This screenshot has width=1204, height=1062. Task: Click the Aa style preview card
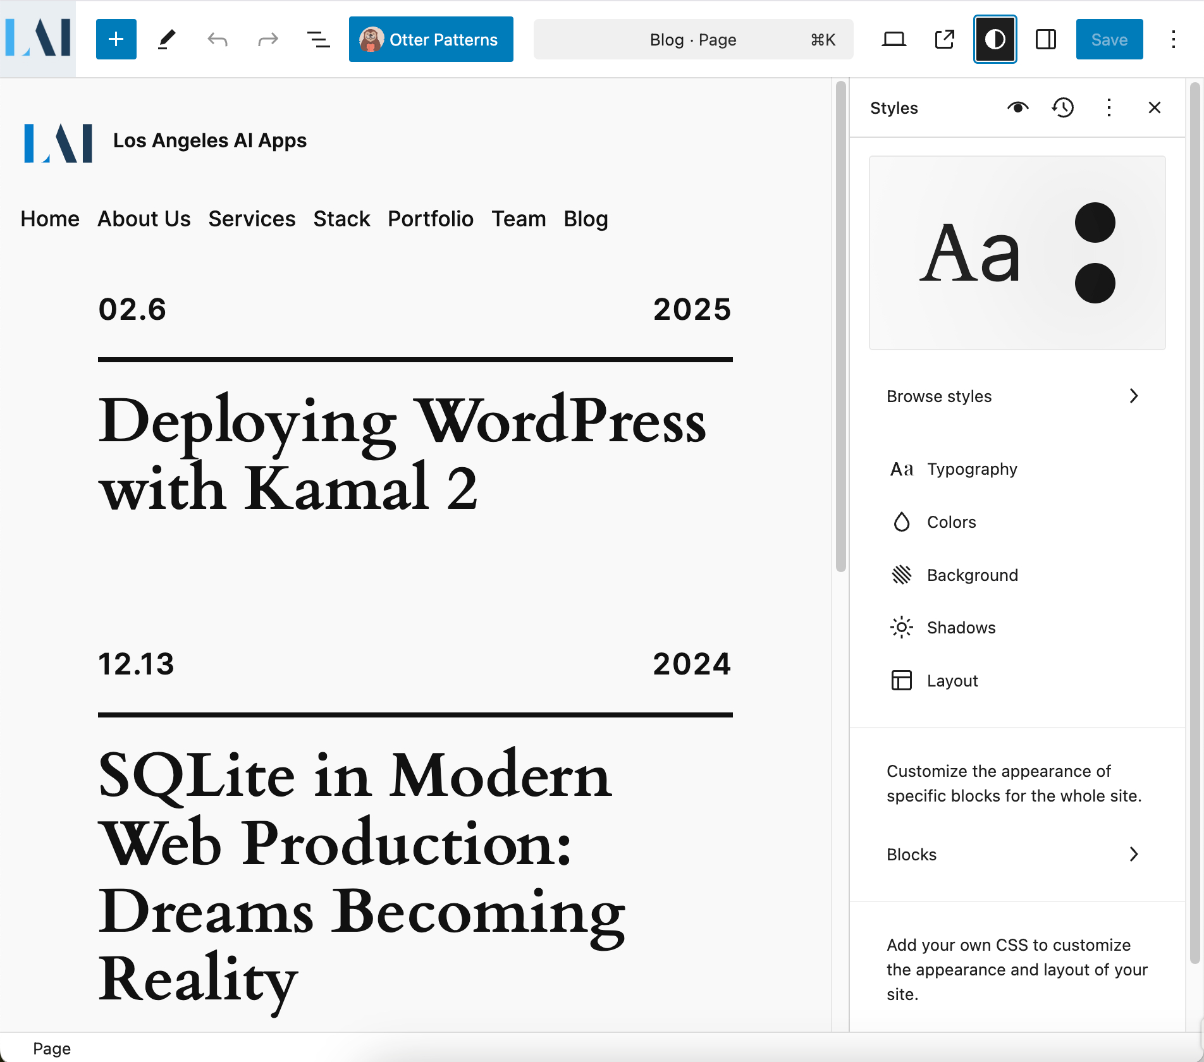point(1017,253)
